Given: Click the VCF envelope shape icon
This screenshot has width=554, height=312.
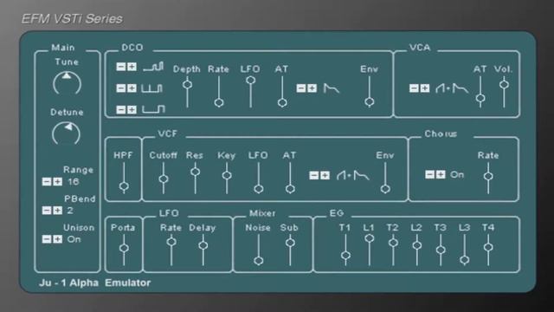Looking at the screenshot, I should [x=352, y=175].
